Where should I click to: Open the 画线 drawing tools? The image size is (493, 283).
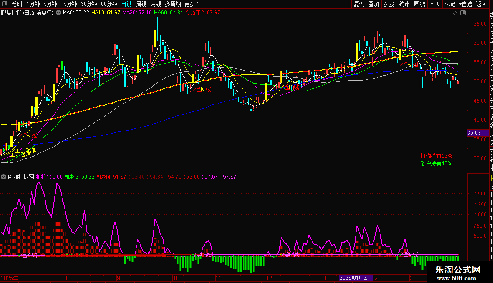[419, 4]
